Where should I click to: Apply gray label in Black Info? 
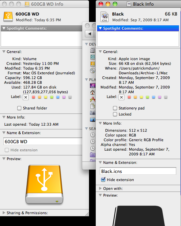pos(166,97)
